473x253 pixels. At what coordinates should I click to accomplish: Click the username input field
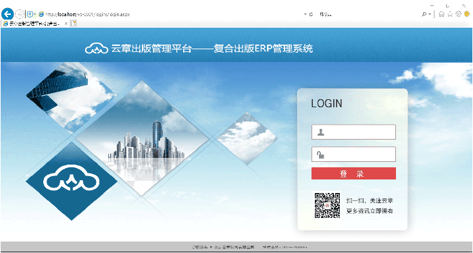tap(353, 132)
